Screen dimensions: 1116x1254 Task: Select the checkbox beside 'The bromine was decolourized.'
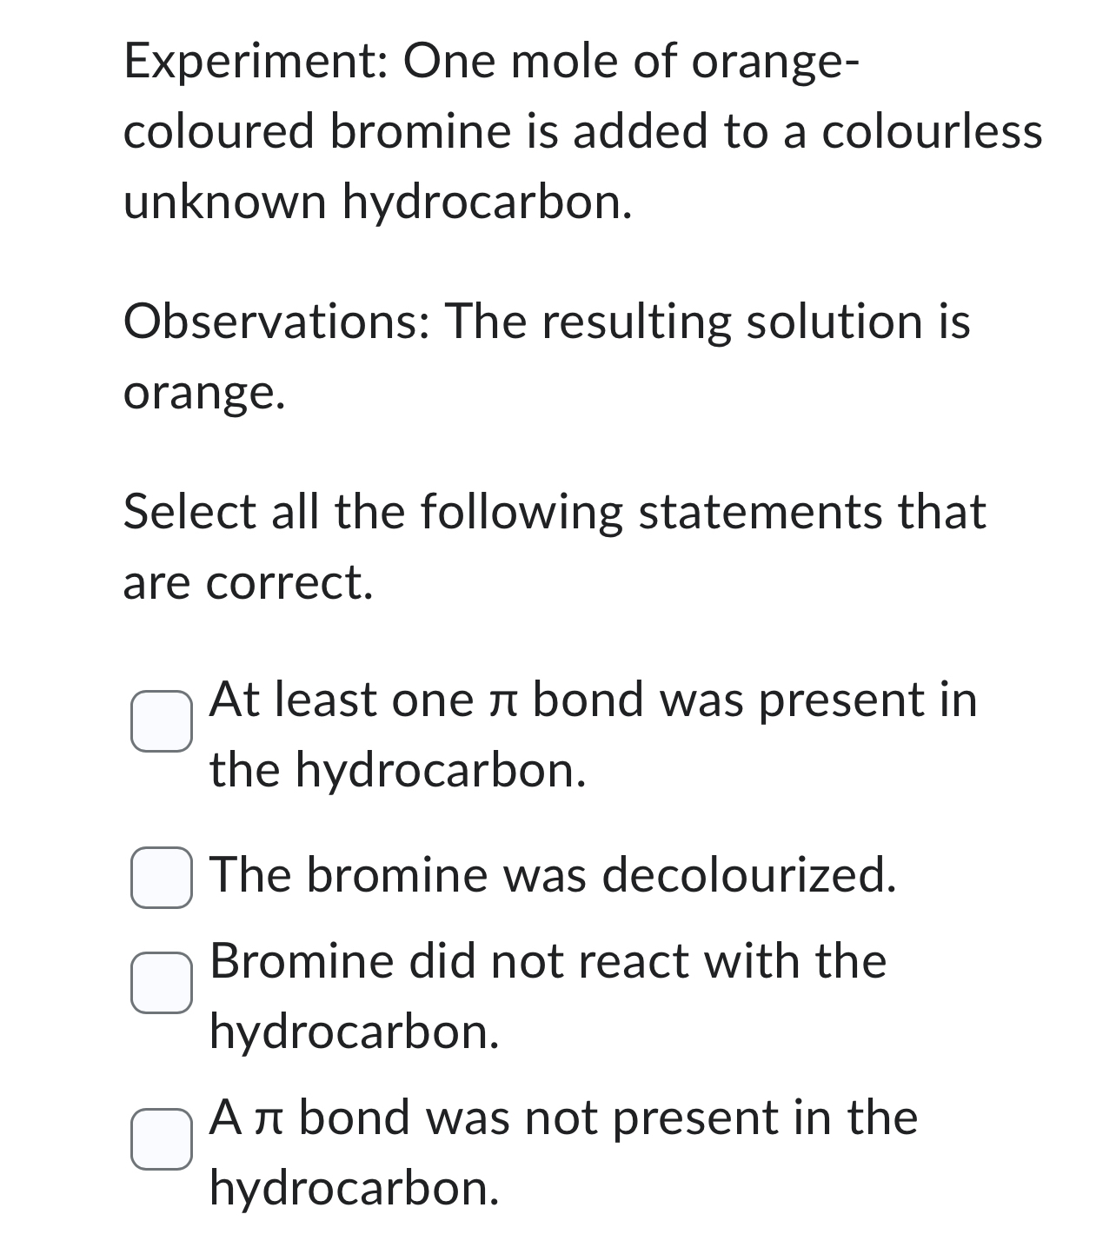163,879
